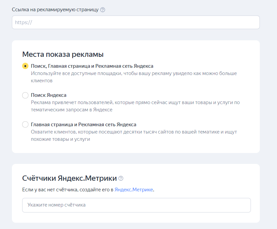Open help icon next to Ссылка на рекламируемую страницу
This screenshot has width=277, height=229.
point(103,10)
